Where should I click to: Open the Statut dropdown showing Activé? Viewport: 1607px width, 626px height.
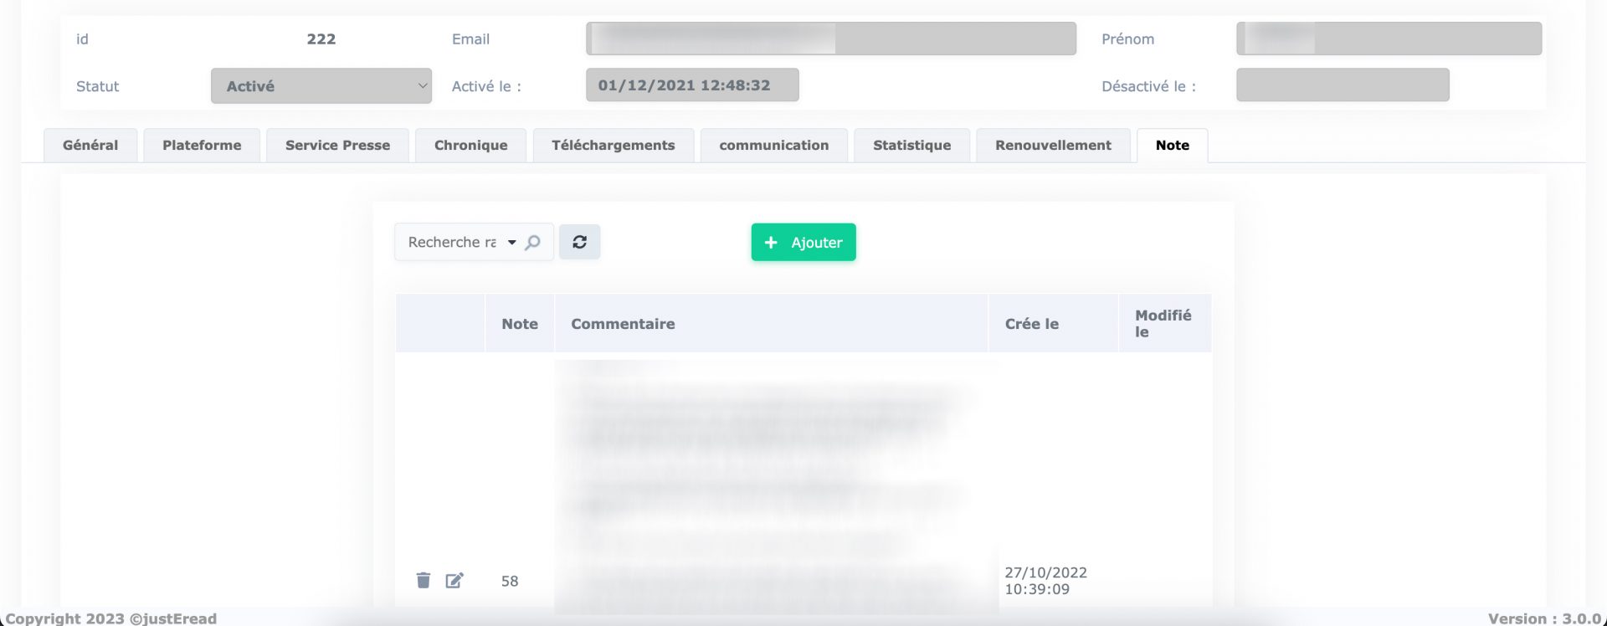point(321,86)
